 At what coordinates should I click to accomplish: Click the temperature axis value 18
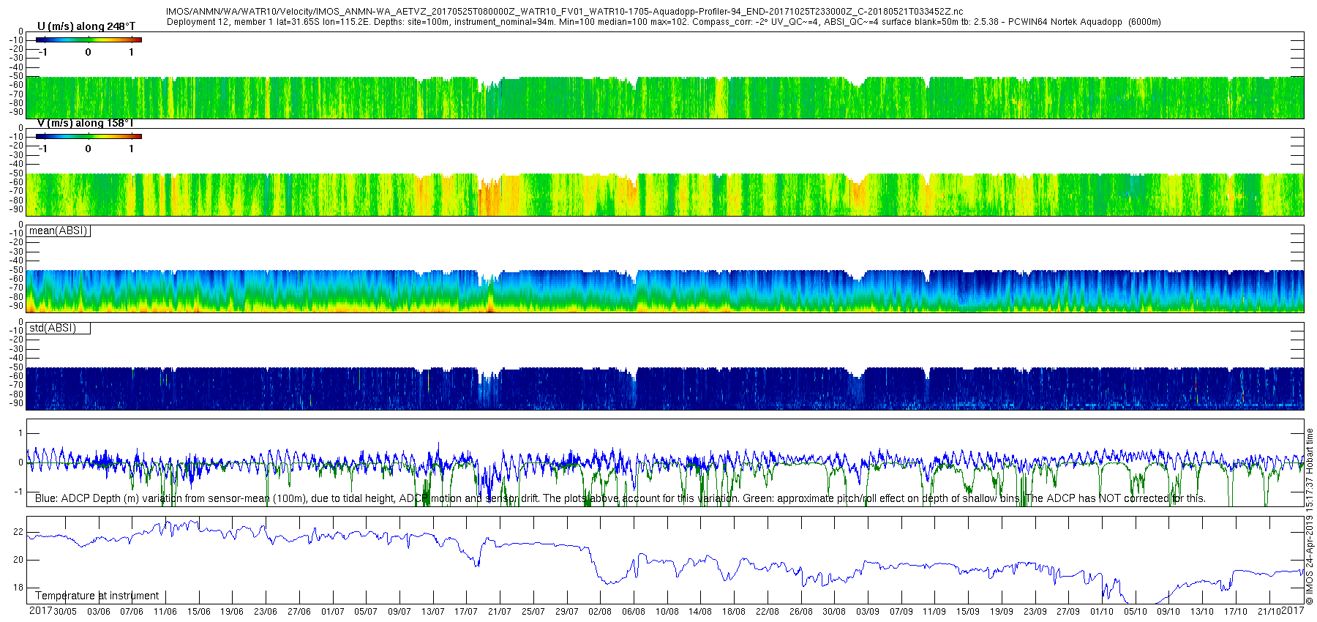[x=18, y=588]
